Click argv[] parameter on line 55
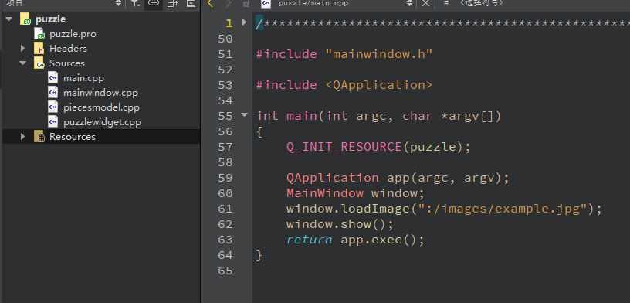The width and height of the screenshot is (630, 303). point(471,116)
